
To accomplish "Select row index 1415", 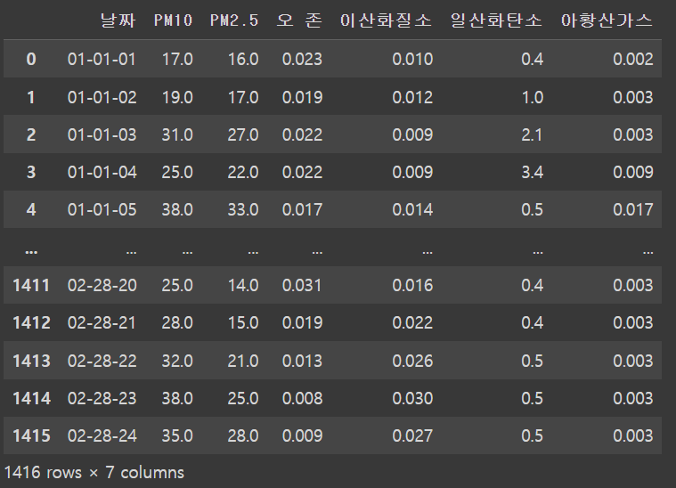I will click(31, 435).
